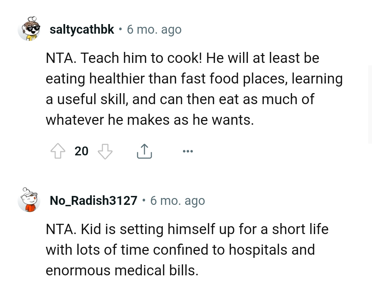Image resolution: width=372 pixels, height=286 pixels.
Task: Click No_Radish3127's comment about medical bills
Action: tap(186, 250)
